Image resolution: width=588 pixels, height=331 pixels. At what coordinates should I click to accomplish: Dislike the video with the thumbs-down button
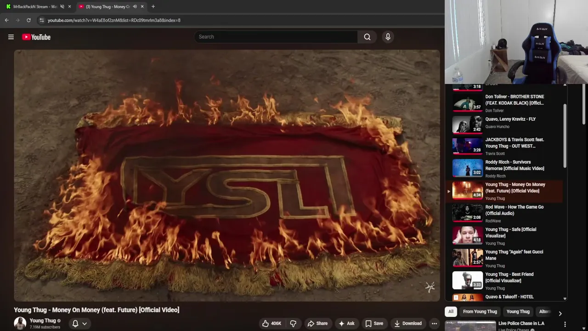click(293, 323)
